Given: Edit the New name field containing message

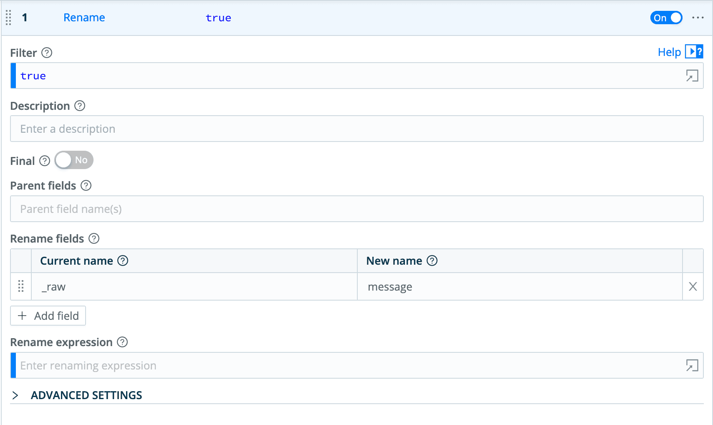Looking at the screenshot, I should pos(519,287).
